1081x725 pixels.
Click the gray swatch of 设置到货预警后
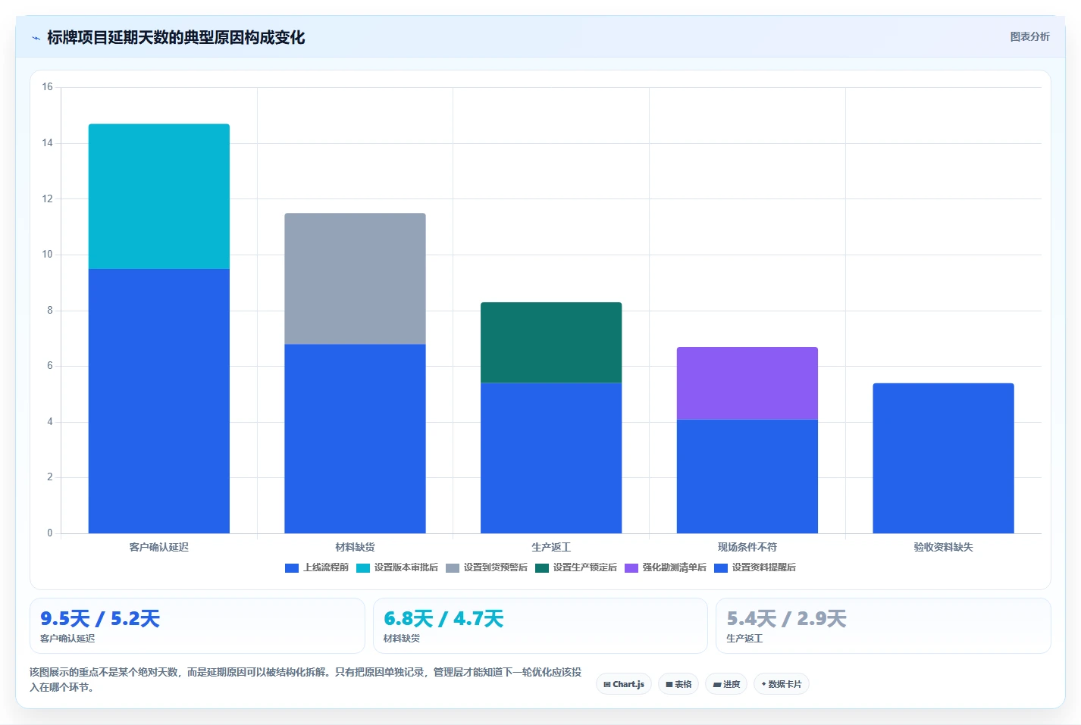click(453, 568)
